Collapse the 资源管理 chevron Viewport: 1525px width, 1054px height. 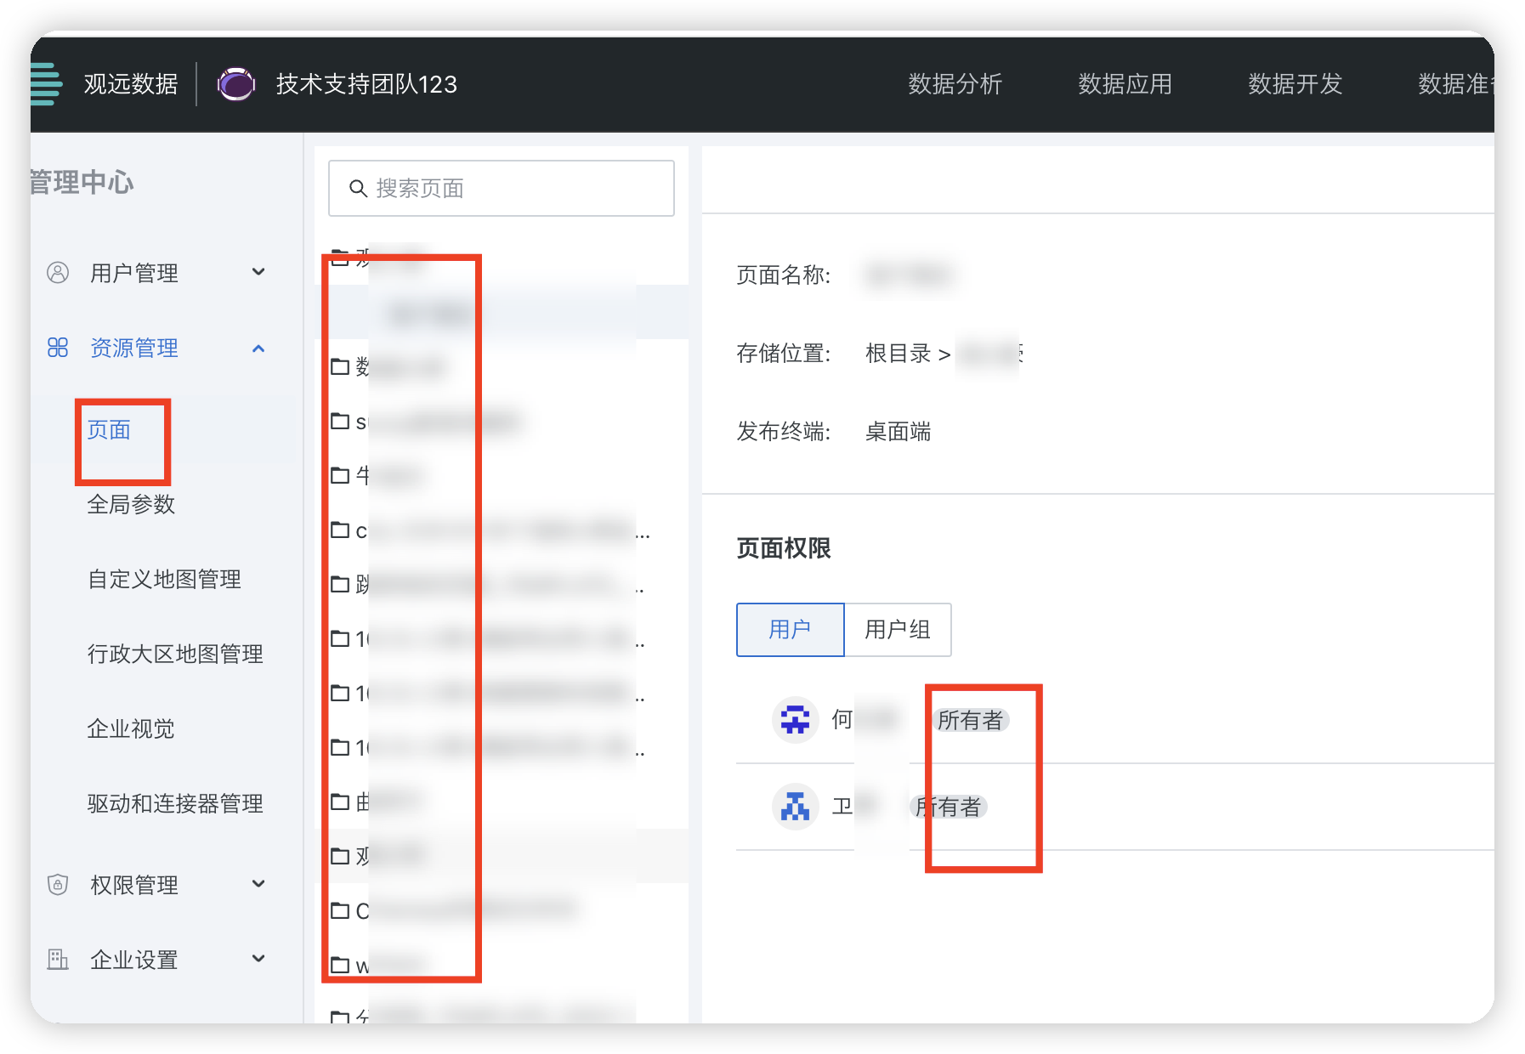click(x=258, y=348)
